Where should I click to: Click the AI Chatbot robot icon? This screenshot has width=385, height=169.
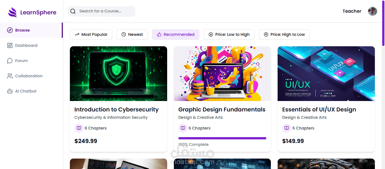[10, 91]
